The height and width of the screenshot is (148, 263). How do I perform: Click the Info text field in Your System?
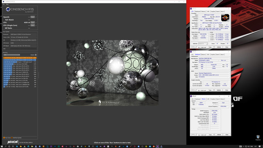click(23, 49)
